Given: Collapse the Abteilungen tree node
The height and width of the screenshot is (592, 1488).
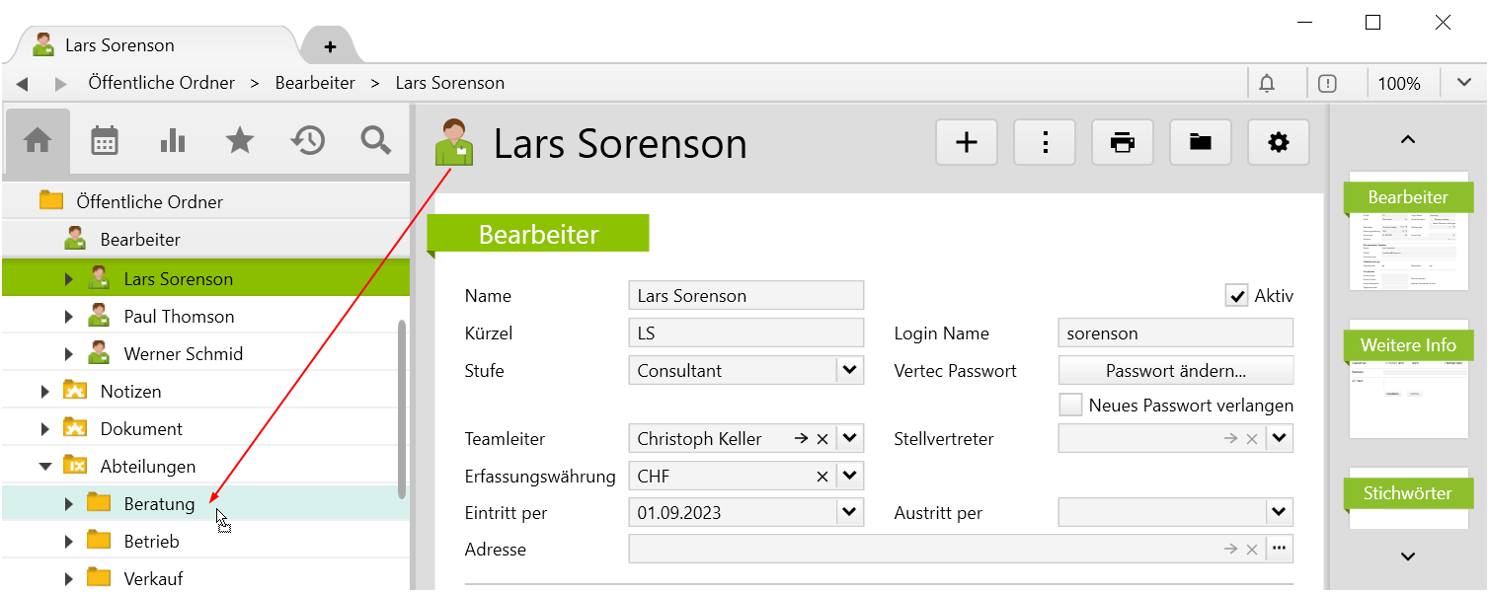Looking at the screenshot, I should coord(45,467).
